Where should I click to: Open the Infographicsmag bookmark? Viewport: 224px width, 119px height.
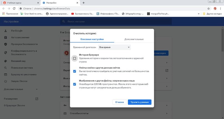(x=133, y=14)
